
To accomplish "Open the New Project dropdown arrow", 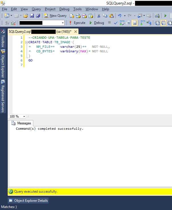I will (x=11, y=16).
